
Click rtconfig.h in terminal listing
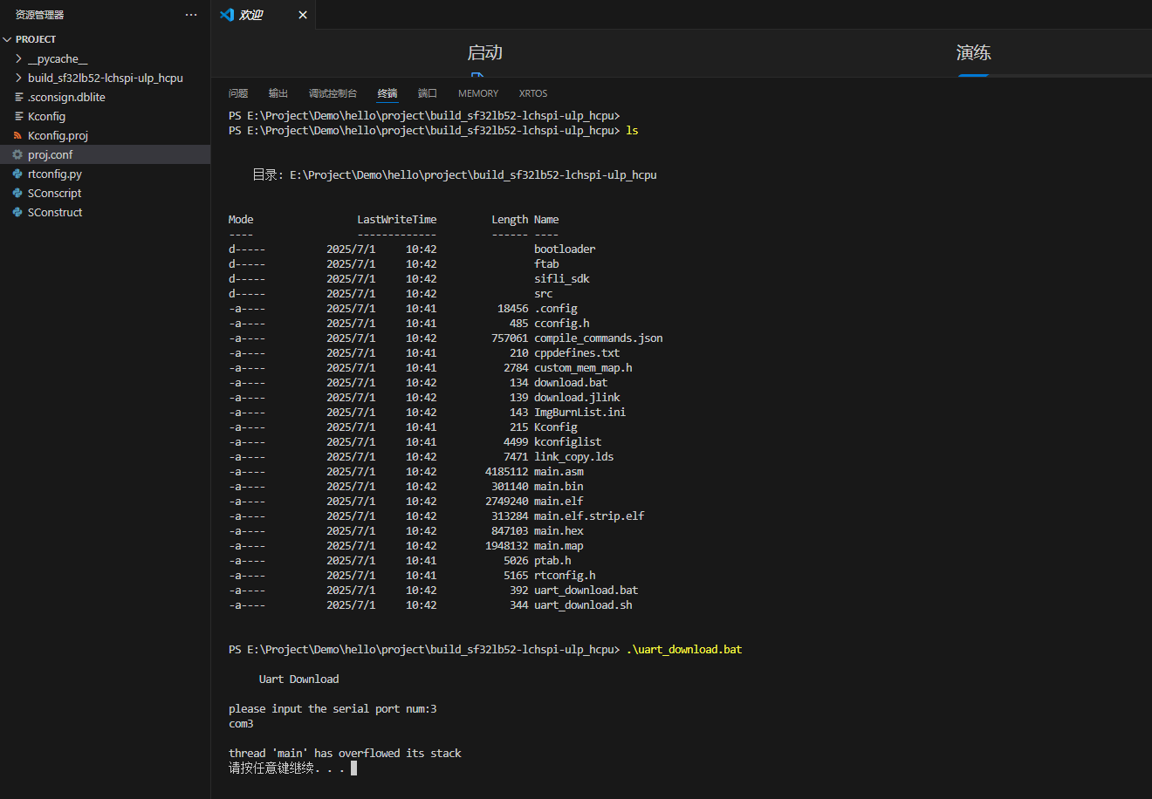tap(565, 576)
